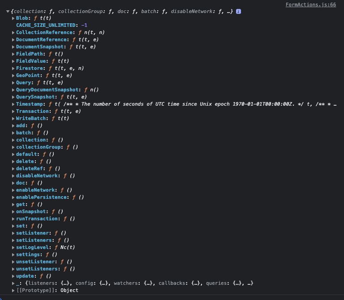Expand the Transaction entry

point(13,111)
